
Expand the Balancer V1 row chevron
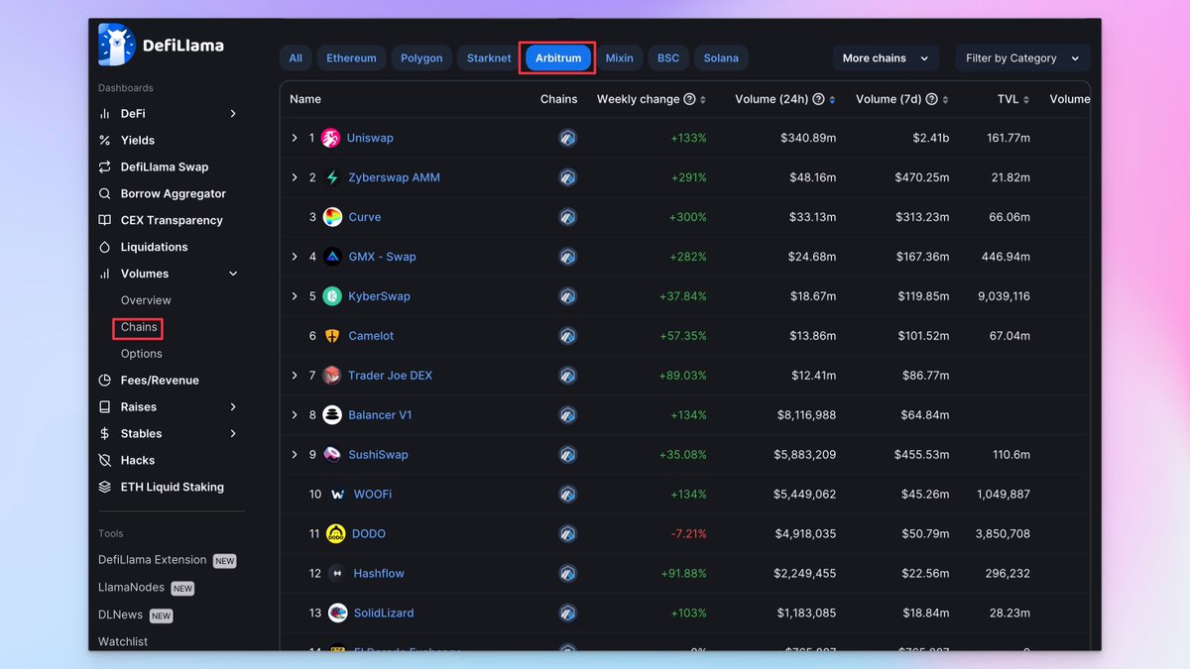coord(295,415)
